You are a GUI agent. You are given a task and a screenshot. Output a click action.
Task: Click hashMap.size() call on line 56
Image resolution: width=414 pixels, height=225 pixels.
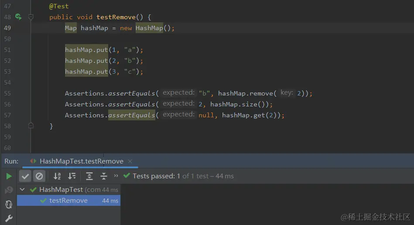[x=238, y=105]
